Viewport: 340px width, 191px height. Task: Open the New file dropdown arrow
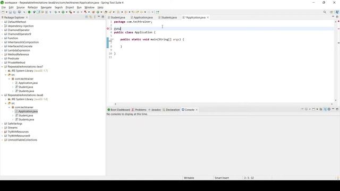pos(6,12)
